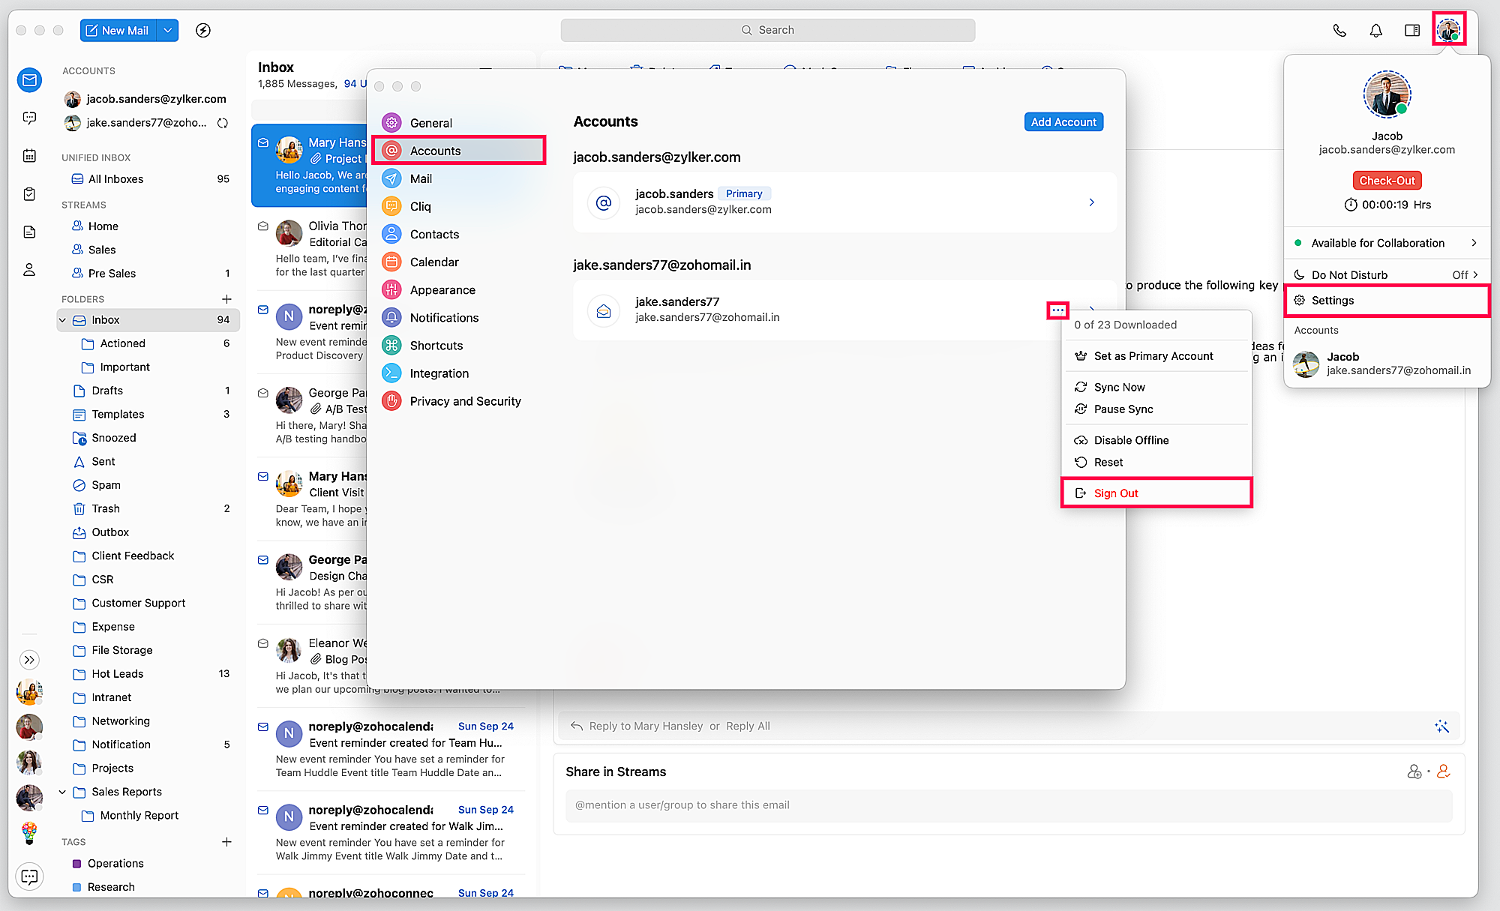Open Appearance settings section
Viewport: 1500px width, 911px height.
(442, 290)
